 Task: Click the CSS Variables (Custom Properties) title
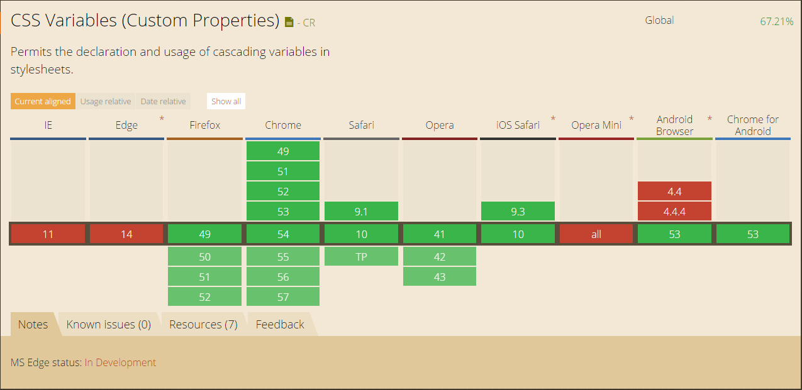[145, 20]
